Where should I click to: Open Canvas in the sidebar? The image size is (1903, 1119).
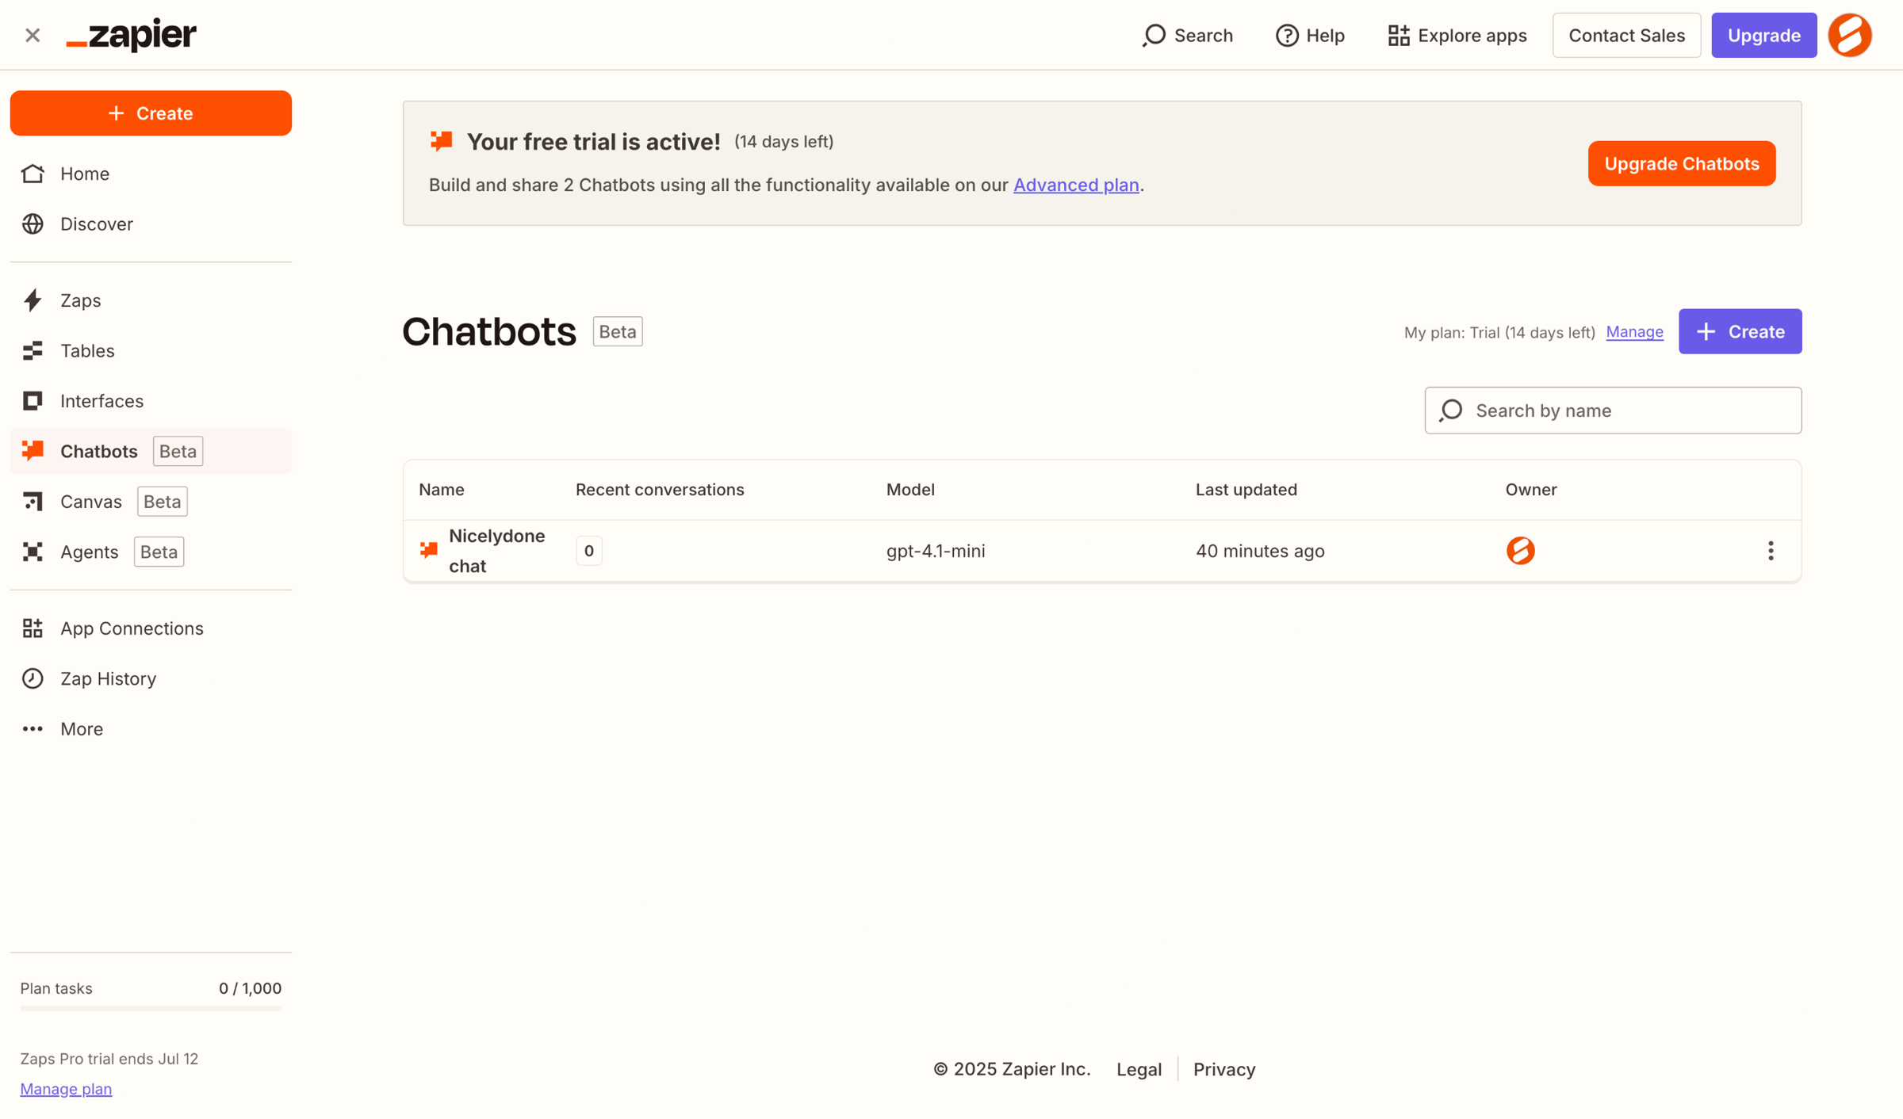point(151,502)
